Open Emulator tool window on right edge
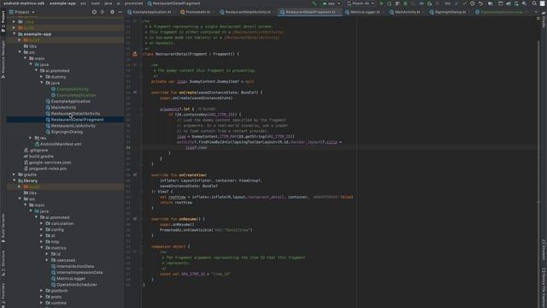 click(544, 250)
